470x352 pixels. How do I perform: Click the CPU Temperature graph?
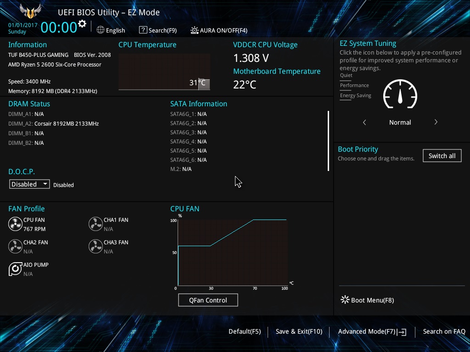[164, 71]
